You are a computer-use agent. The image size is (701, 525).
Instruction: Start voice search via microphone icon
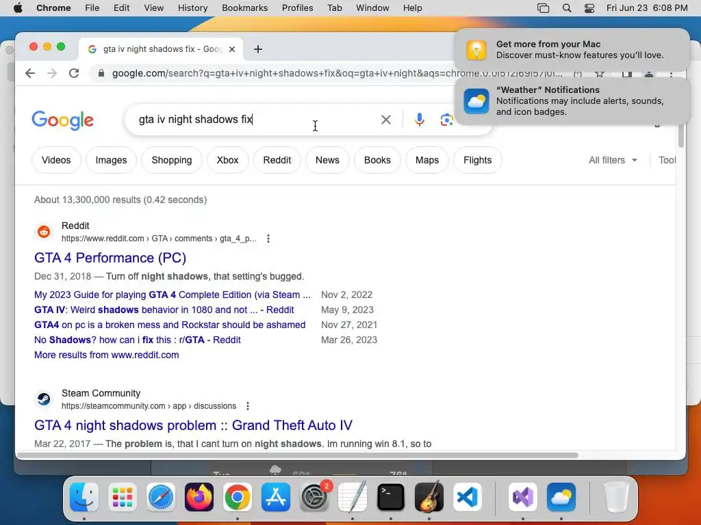coord(420,120)
